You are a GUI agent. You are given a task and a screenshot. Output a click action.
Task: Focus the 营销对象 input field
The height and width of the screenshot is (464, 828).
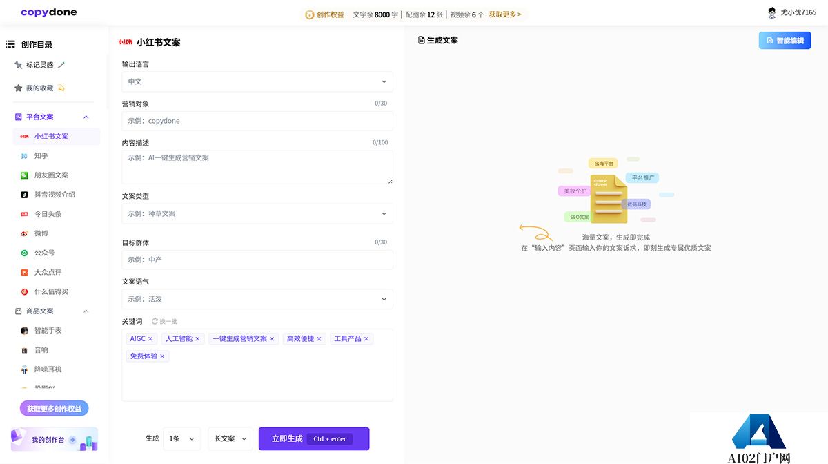point(257,121)
